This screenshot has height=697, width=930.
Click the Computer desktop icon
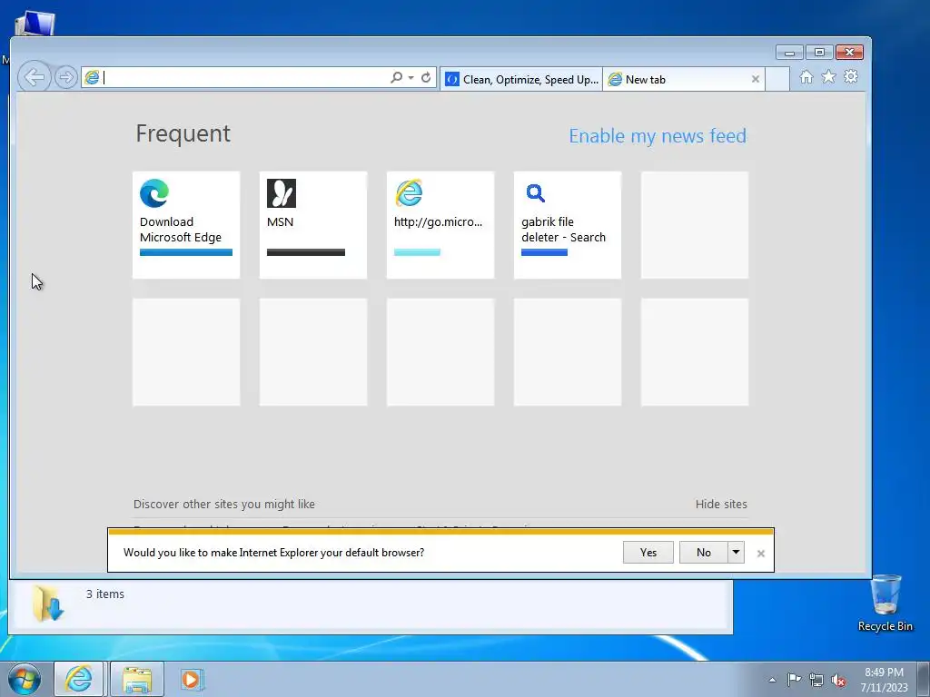(35, 25)
